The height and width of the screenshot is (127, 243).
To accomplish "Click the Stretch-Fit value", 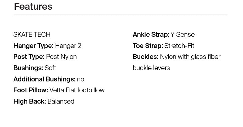I will (179, 46).
